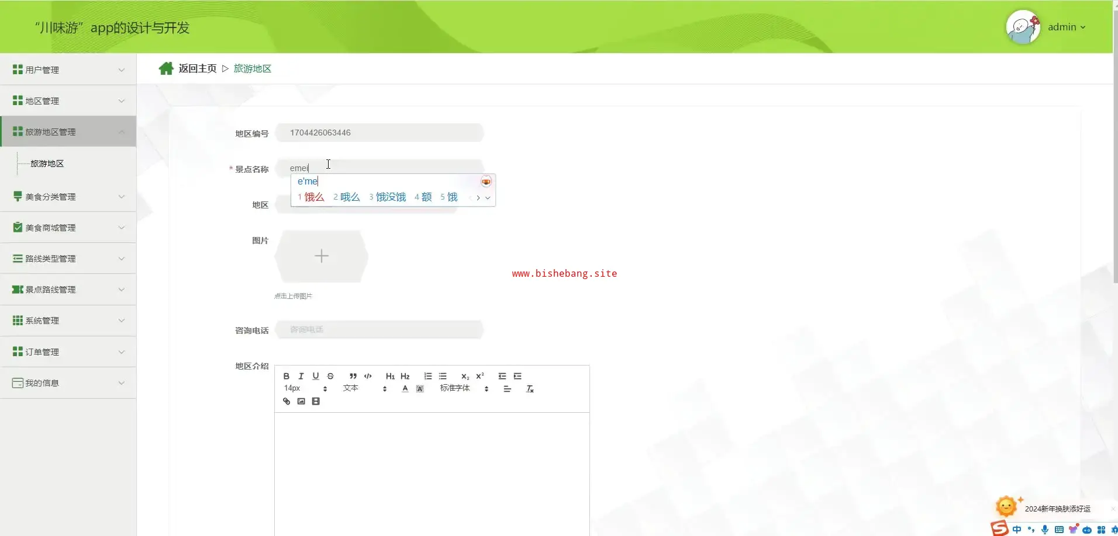Image resolution: width=1118 pixels, height=536 pixels.
Task: Click the admin avatar picture
Action: pos(1023,27)
